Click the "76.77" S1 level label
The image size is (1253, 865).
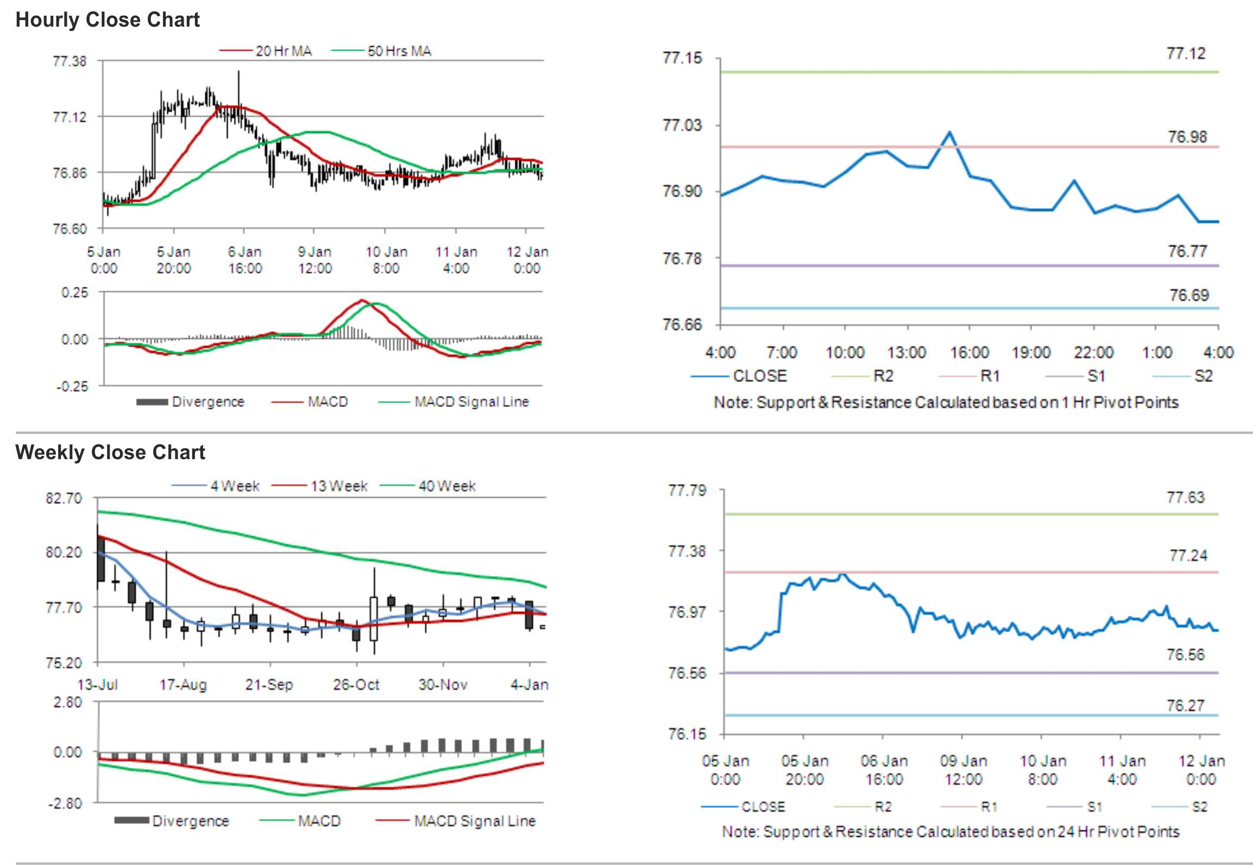pyautogui.click(x=1187, y=252)
